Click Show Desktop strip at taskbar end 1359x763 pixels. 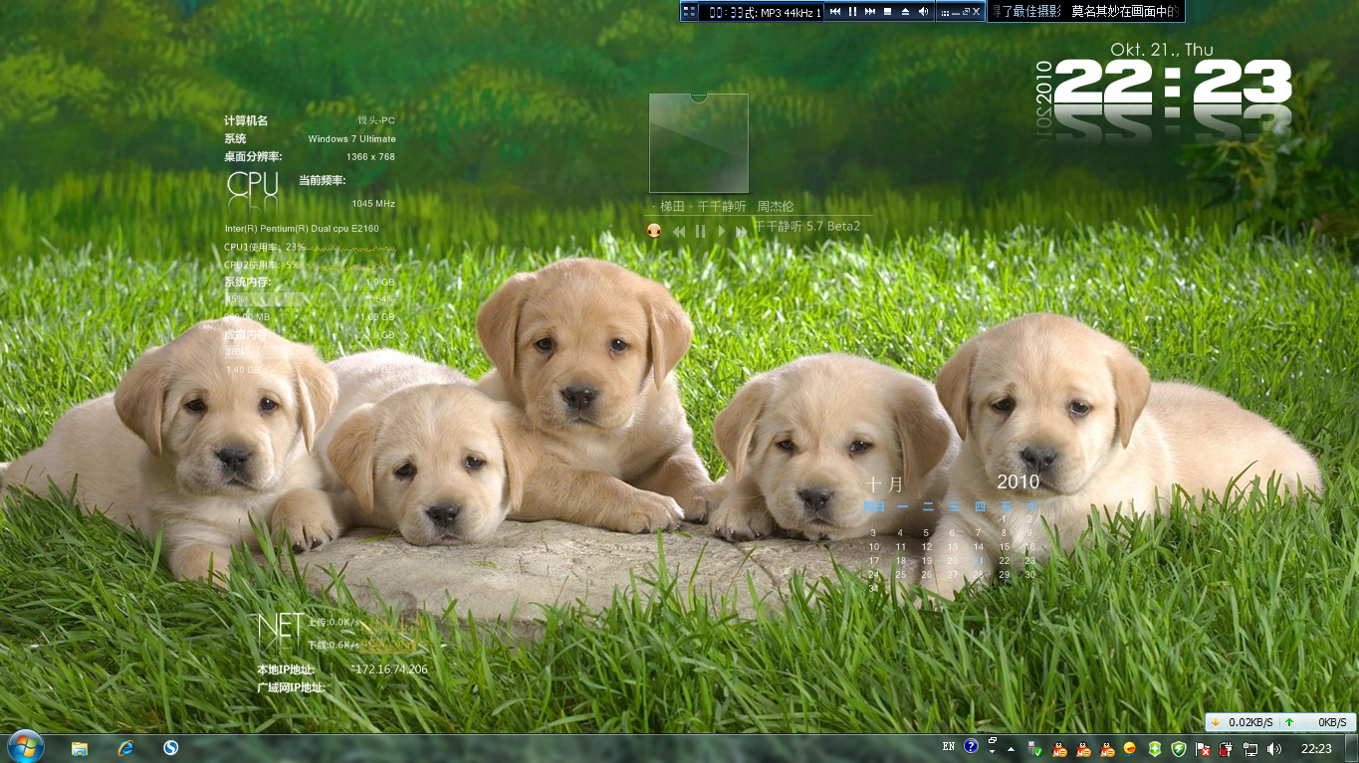[x=1351, y=749]
